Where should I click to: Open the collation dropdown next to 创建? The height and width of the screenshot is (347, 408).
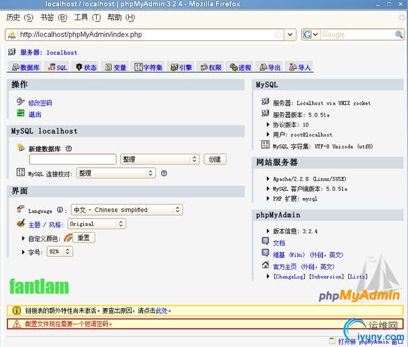pos(160,159)
